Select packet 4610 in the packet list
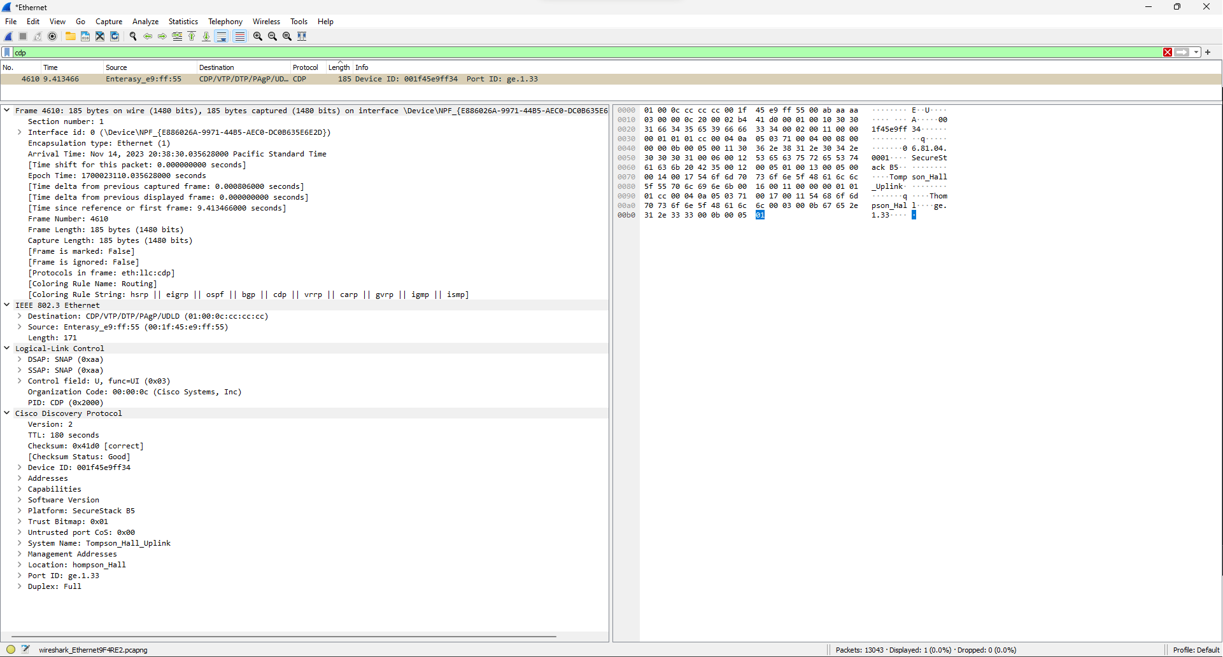The width and height of the screenshot is (1223, 657). (611, 79)
